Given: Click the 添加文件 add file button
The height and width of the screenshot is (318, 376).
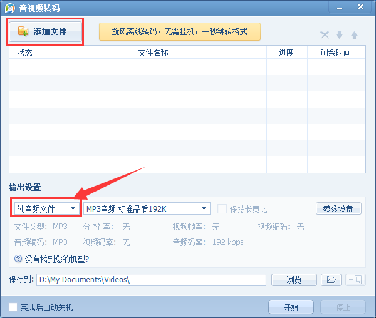Looking at the screenshot, I should [x=45, y=31].
